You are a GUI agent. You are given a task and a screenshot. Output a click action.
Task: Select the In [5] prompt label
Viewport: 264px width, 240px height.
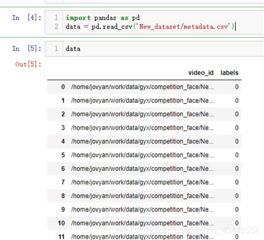[27, 48]
